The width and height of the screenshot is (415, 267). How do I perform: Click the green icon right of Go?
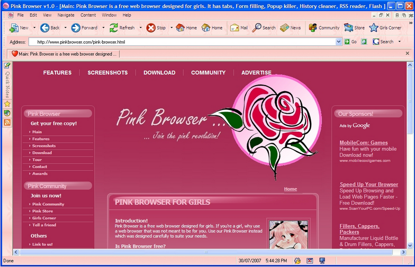tap(364, 42)
